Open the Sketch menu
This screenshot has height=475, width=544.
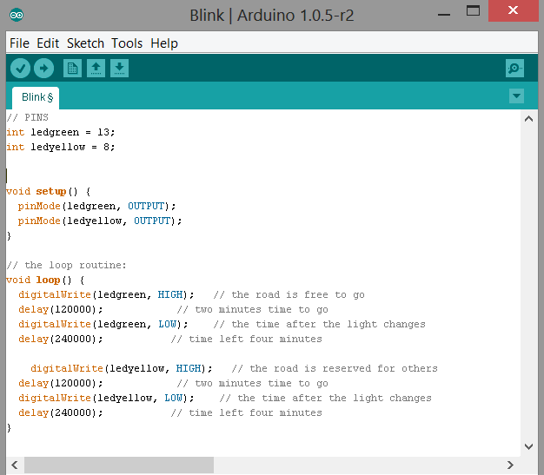point(85,43)
